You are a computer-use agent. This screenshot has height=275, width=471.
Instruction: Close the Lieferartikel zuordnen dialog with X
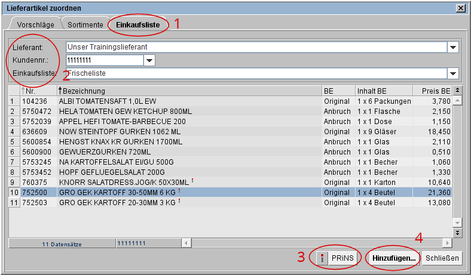pos(461,8)
